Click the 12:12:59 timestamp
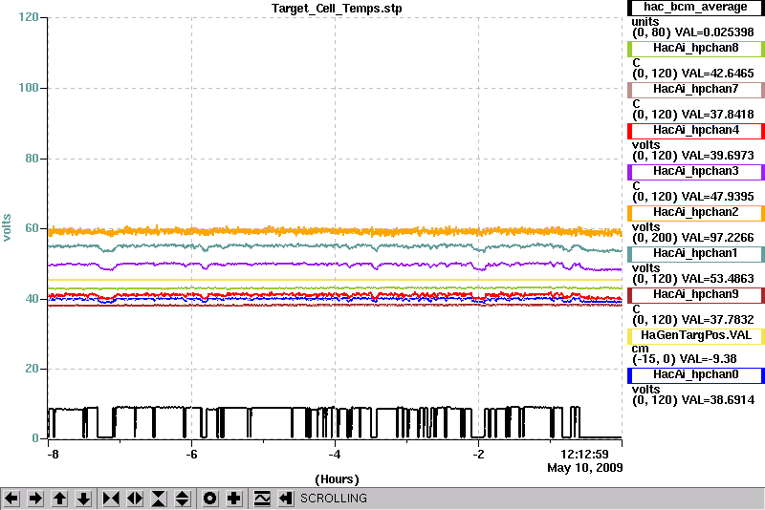Screen dimensions: 765x510 [x=584, y=454]
